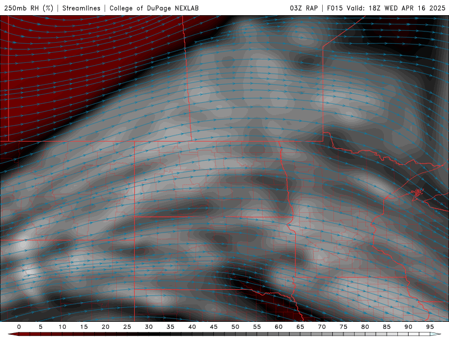
Task: Click the colorbar label "55"
Action: 257,327
